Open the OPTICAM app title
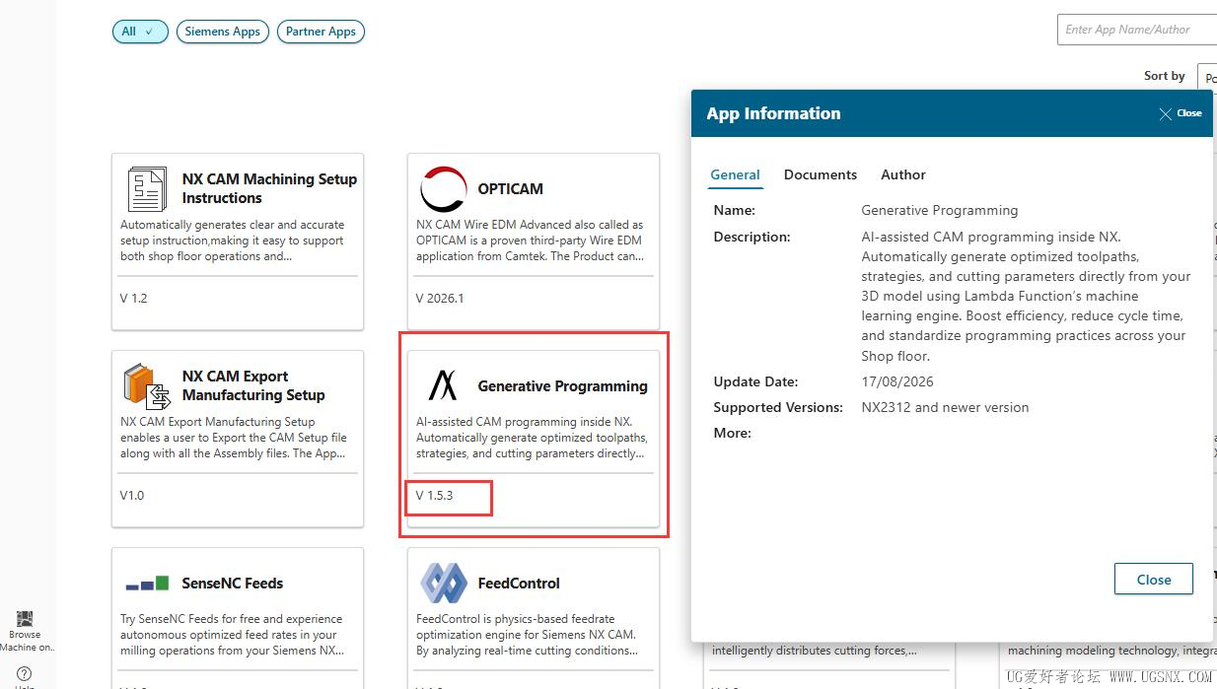The height and width of the screenshot is (689, 1217). pyautogui.click(x=510, y=188)
